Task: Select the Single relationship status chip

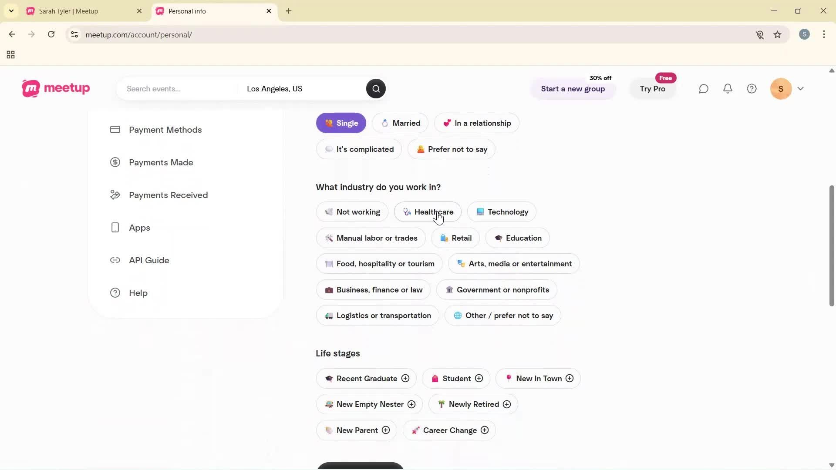Action: click(341, 123)
